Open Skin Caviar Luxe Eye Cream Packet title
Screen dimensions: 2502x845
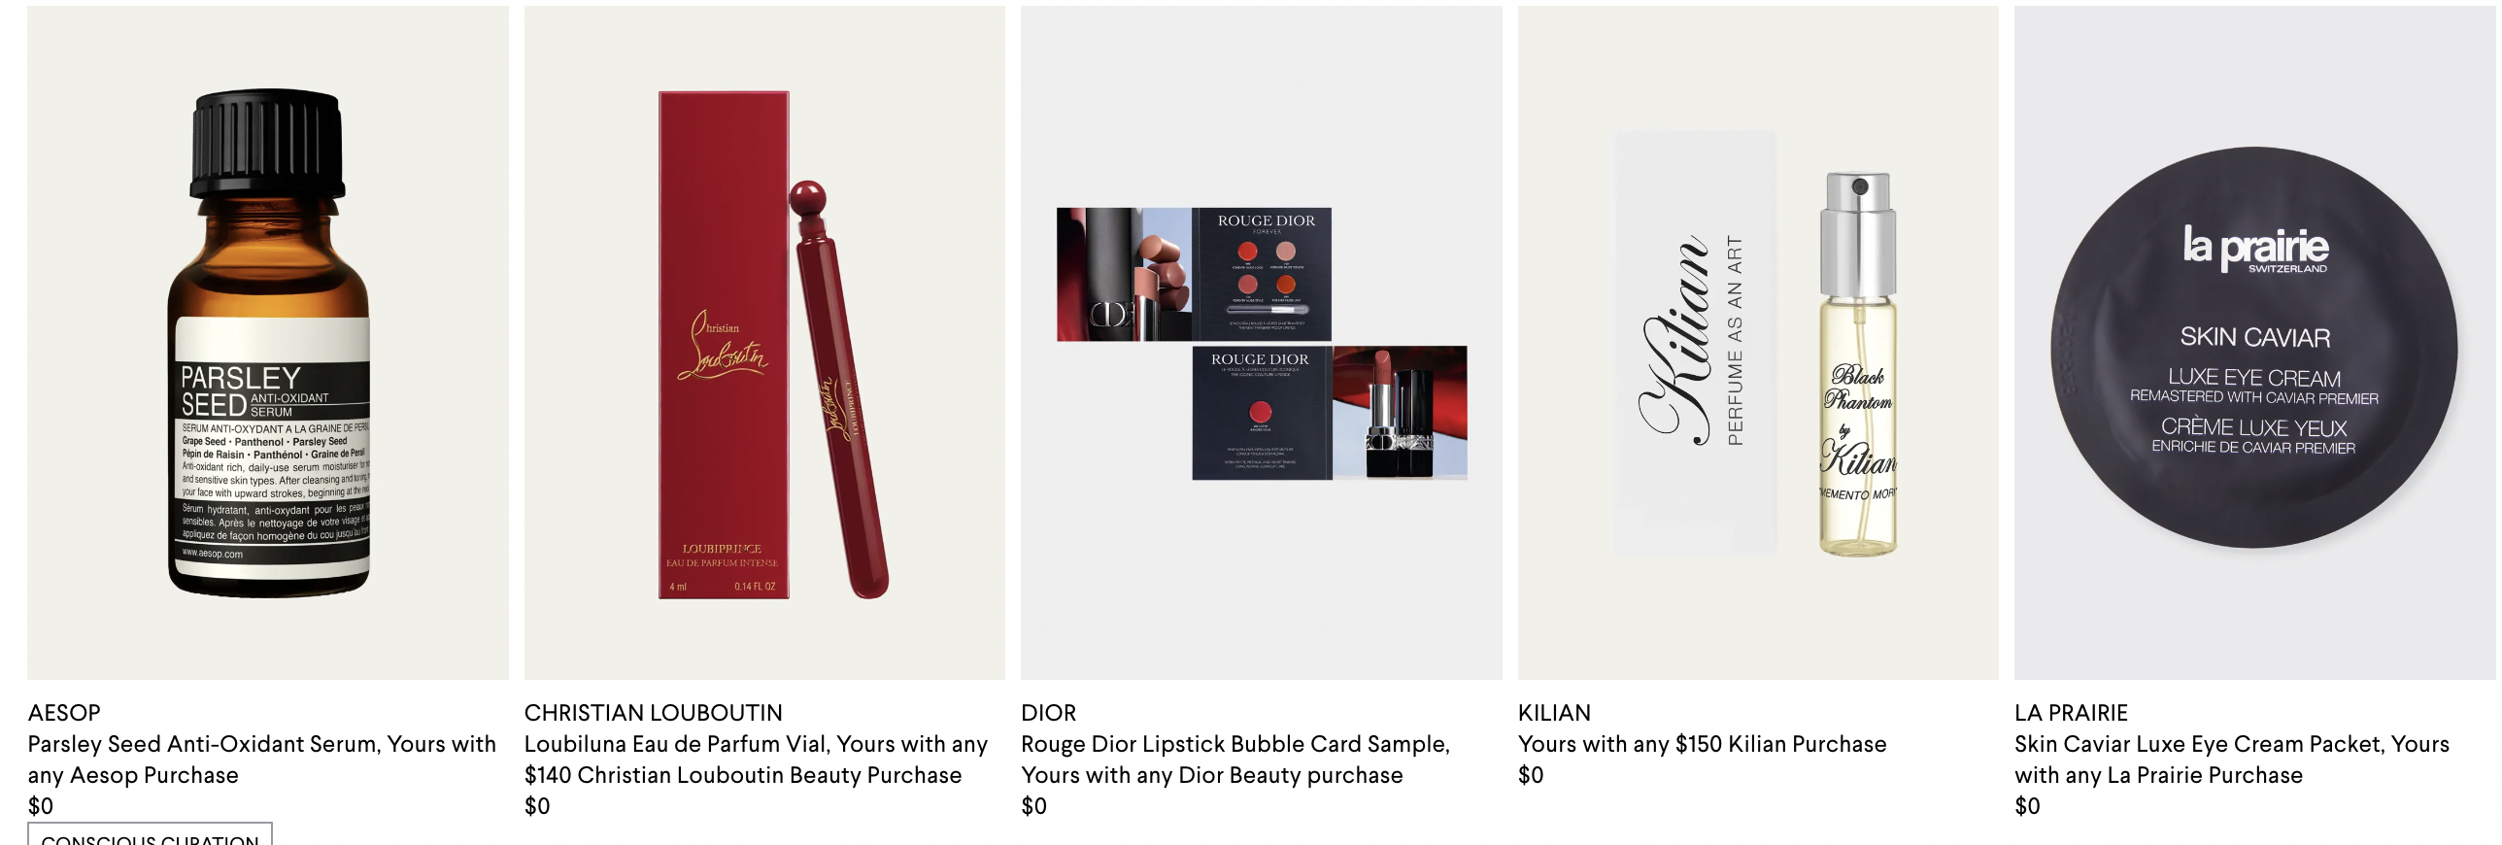tap(2232, 760)
